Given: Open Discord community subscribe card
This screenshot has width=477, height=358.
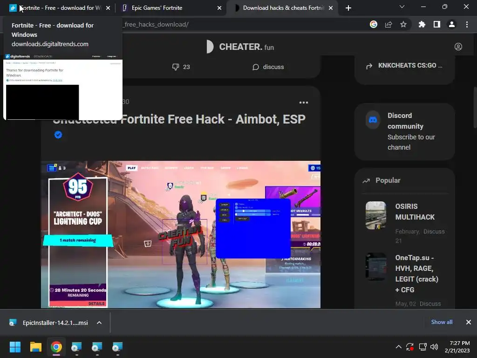Looking at the screenshot, I should point(405,131).
